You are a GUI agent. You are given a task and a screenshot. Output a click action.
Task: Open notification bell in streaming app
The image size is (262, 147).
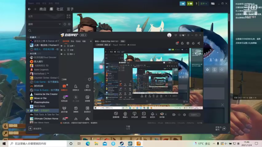tap(193, 43)
